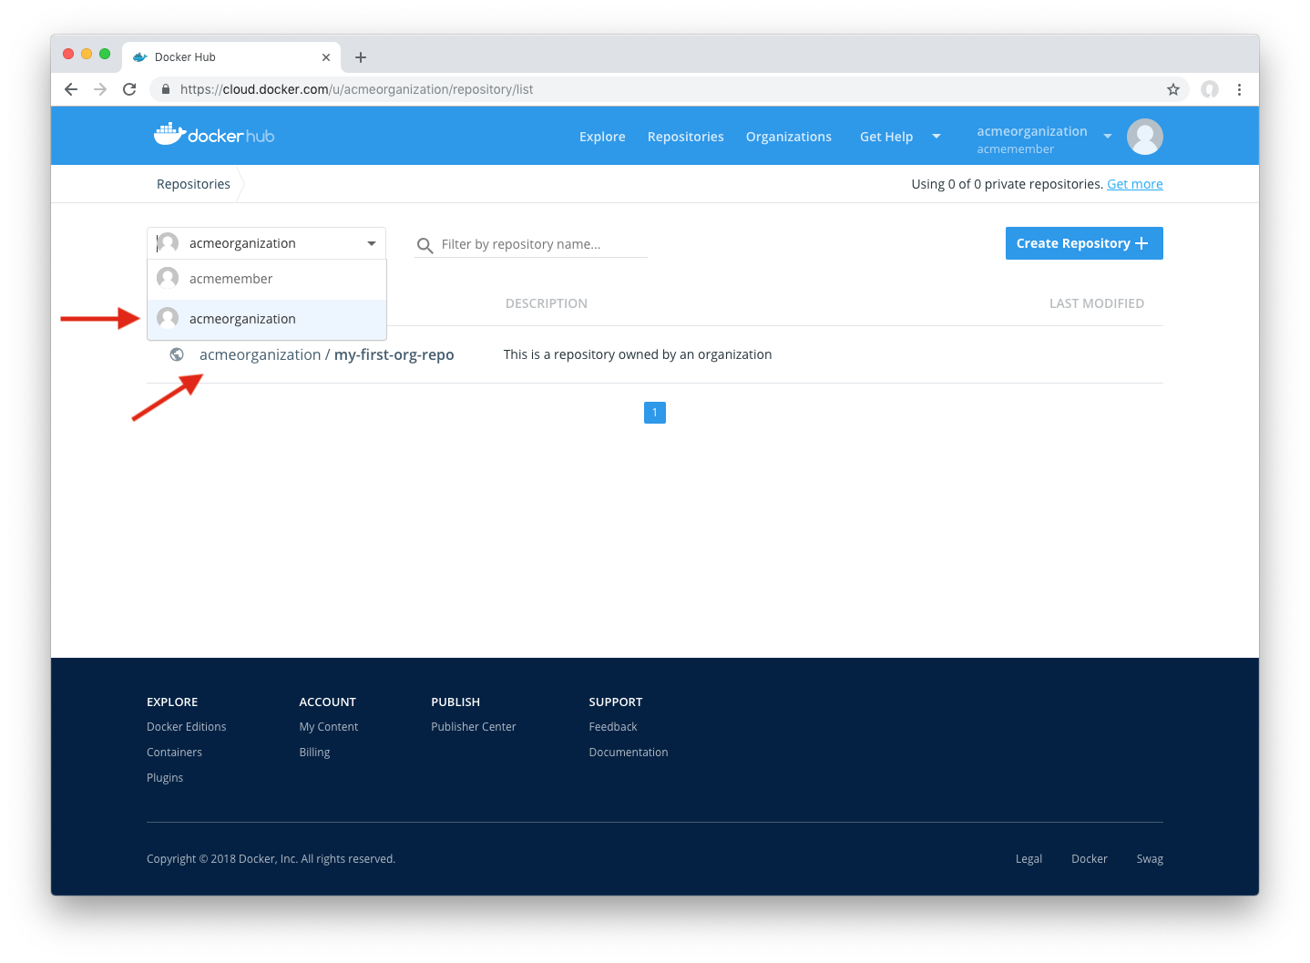Image resolution: width=1310 pixels, height=963 pixels.
Task: Click the browser reload icon
Action: [x=128, y=89]
